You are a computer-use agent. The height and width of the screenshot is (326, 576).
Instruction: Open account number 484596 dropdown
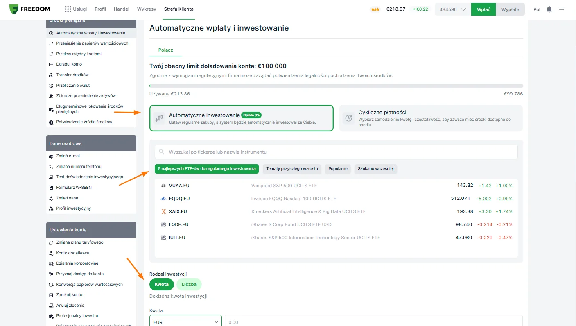click(x=453, y=9)
